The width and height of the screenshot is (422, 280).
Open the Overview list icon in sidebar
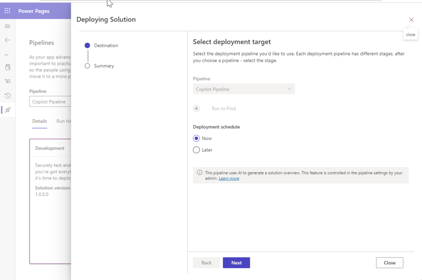pyautogui.click(x=8, y=81)
